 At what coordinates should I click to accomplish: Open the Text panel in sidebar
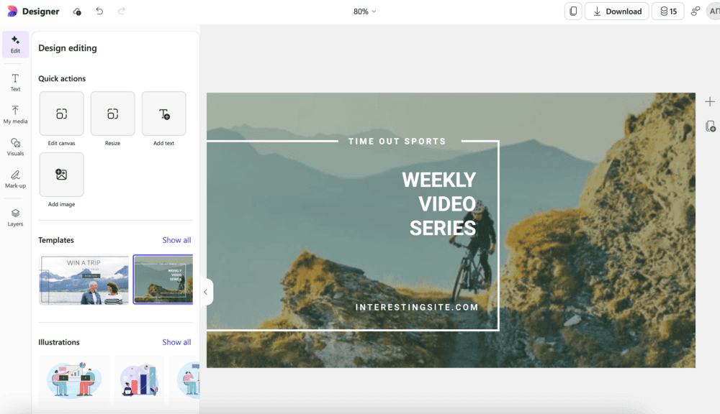point(15,83)
